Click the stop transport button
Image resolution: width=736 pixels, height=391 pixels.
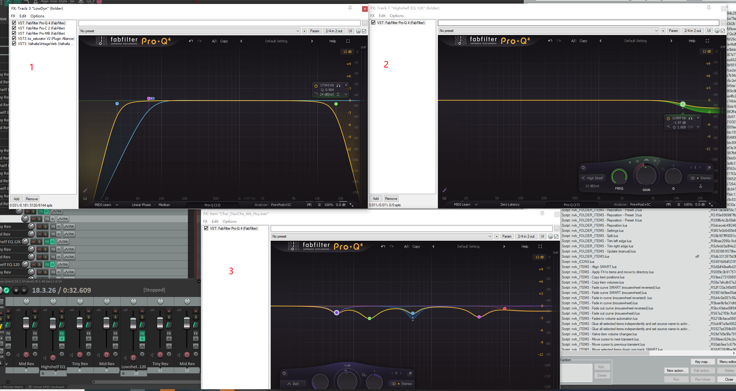(x=16, y=290)
